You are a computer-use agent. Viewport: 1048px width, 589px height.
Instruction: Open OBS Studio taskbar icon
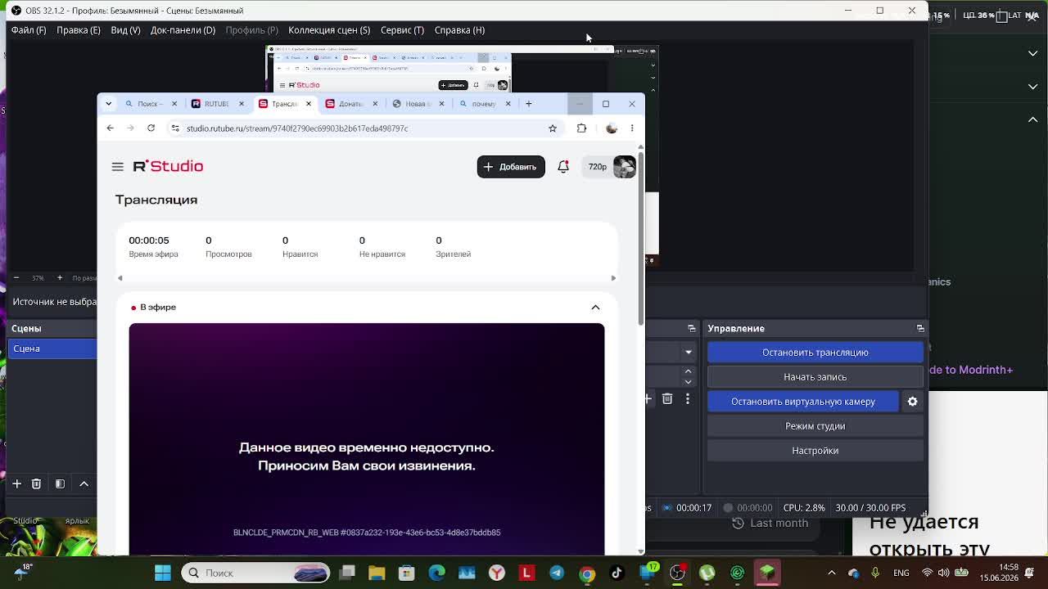(x=677, y=573)
